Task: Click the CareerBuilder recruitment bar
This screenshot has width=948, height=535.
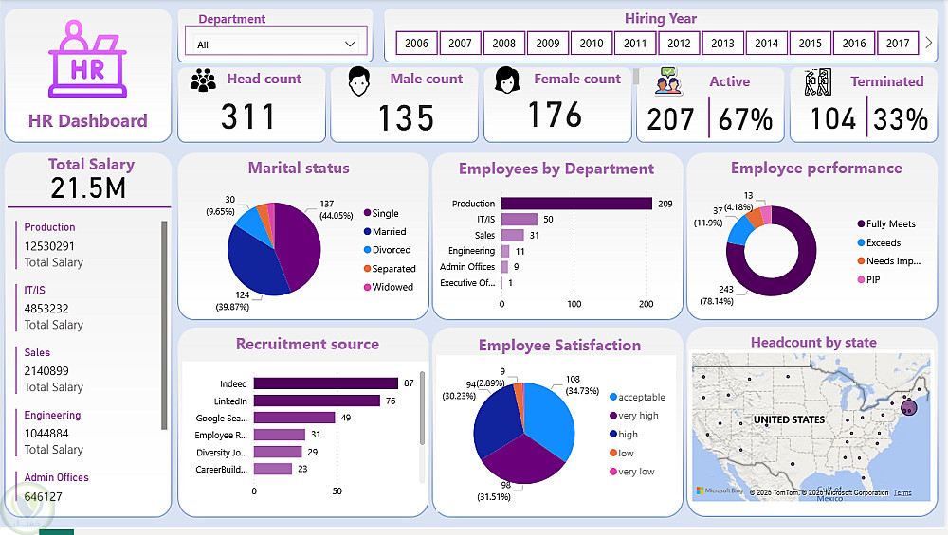Action: coord(273,469)
